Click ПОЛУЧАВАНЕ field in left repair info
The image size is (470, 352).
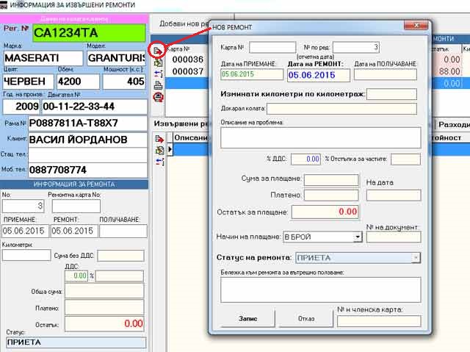click(x=123, y=231)
